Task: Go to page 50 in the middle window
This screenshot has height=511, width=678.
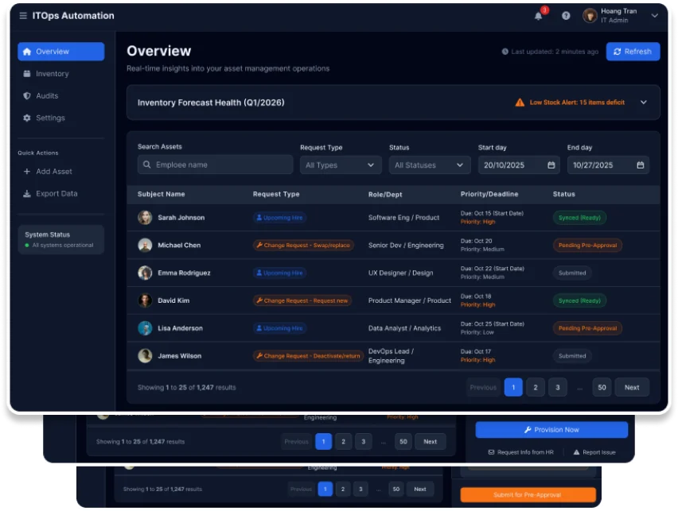Action: 403,441
